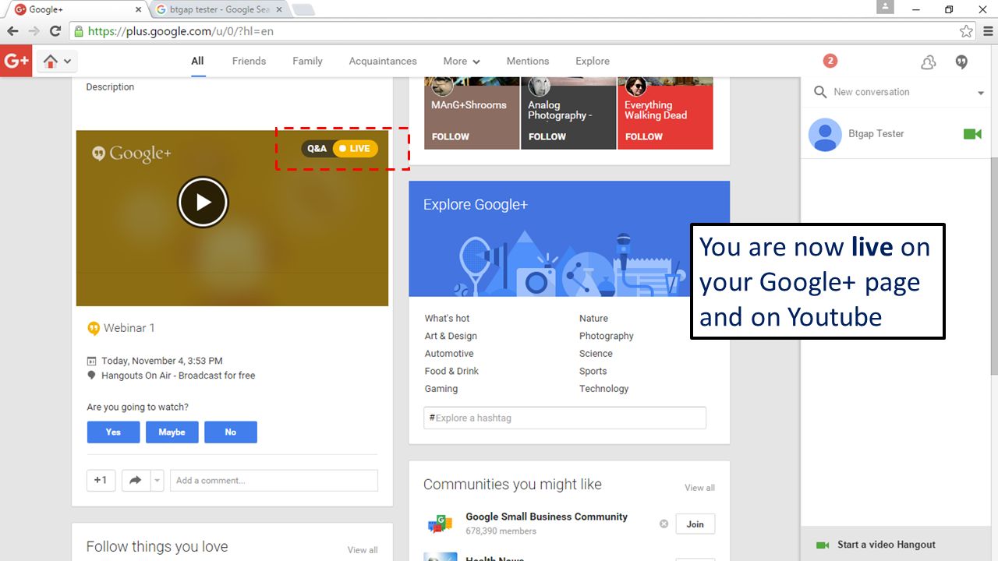Open the notifications badge showing 2
Screen dimensions: 998x561
point(830,61)
